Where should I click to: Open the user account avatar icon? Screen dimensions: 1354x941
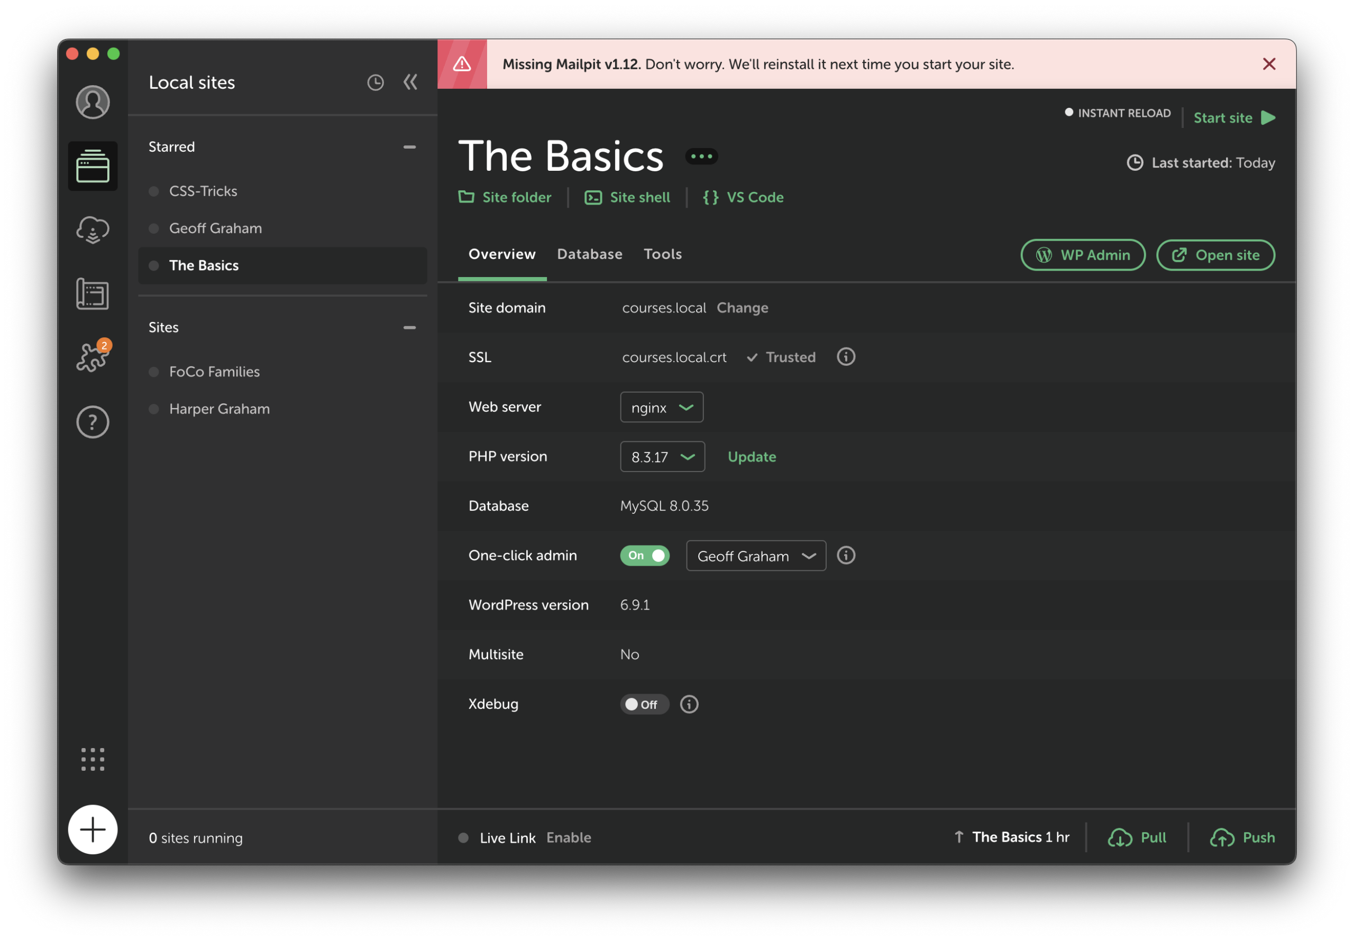point(93,102)
